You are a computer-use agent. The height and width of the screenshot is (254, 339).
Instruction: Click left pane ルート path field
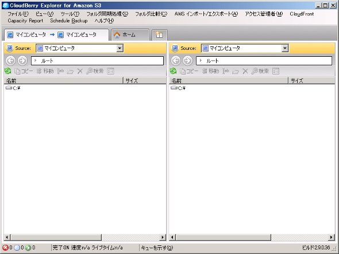97,61
